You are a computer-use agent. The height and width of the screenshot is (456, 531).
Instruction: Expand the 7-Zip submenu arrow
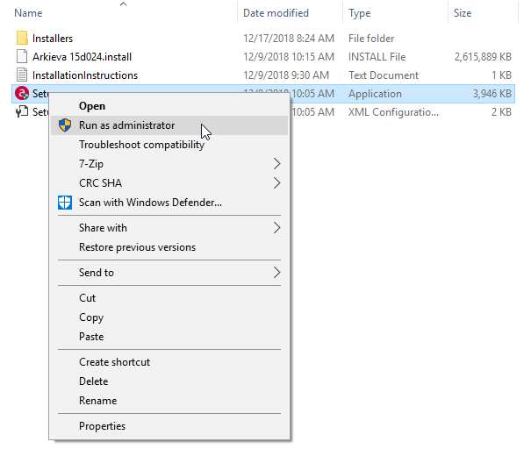(x=276, y=164)
